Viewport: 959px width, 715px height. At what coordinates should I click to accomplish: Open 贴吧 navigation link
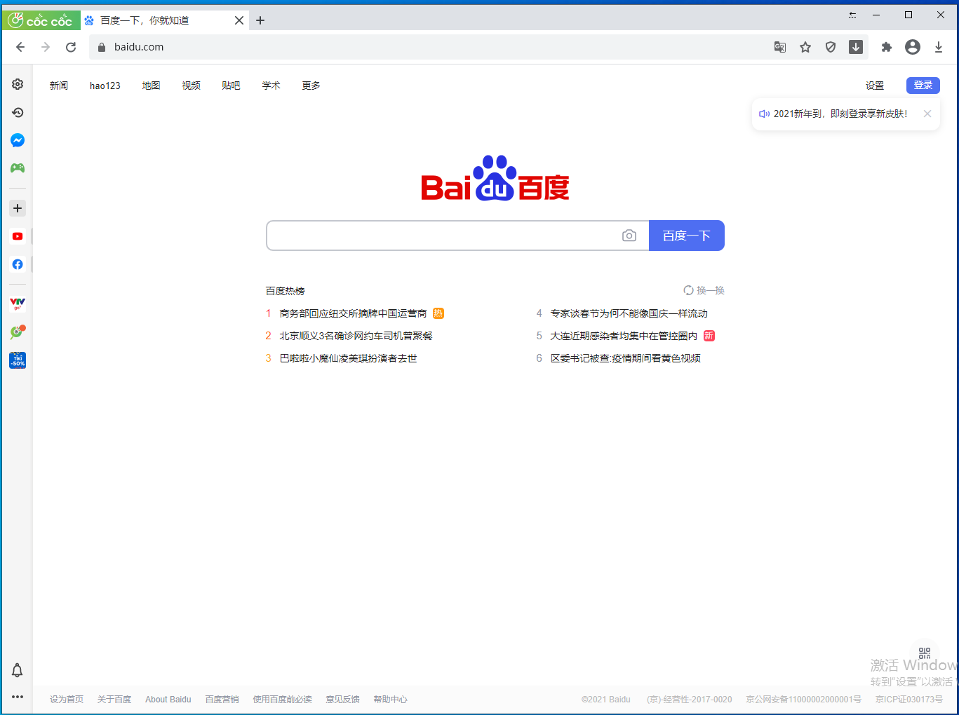pos(231,86)
